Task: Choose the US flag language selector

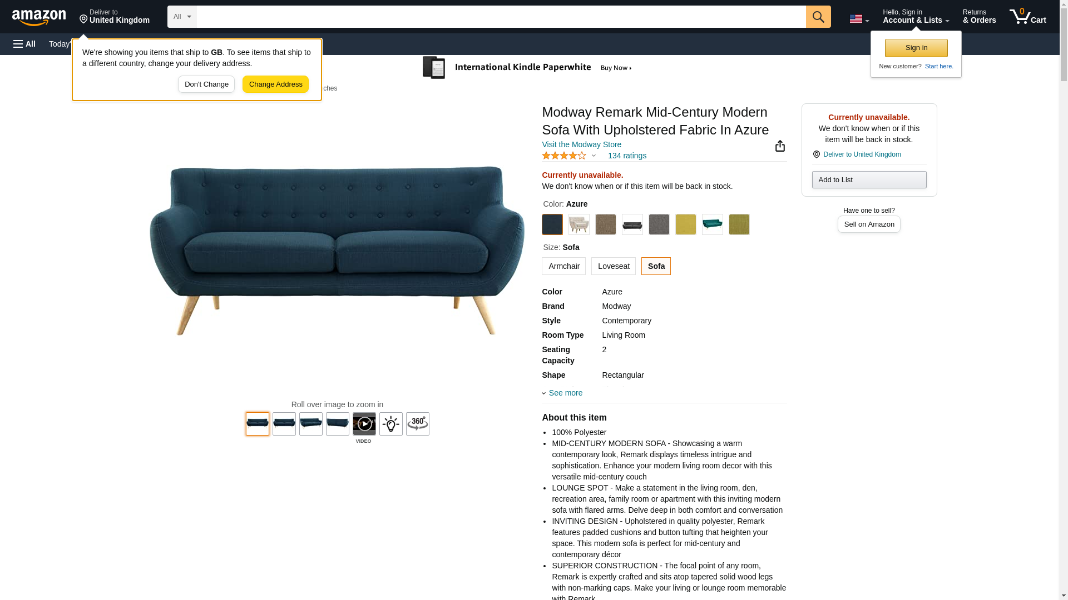Action: pyautogui.click(x=859, y=19)
